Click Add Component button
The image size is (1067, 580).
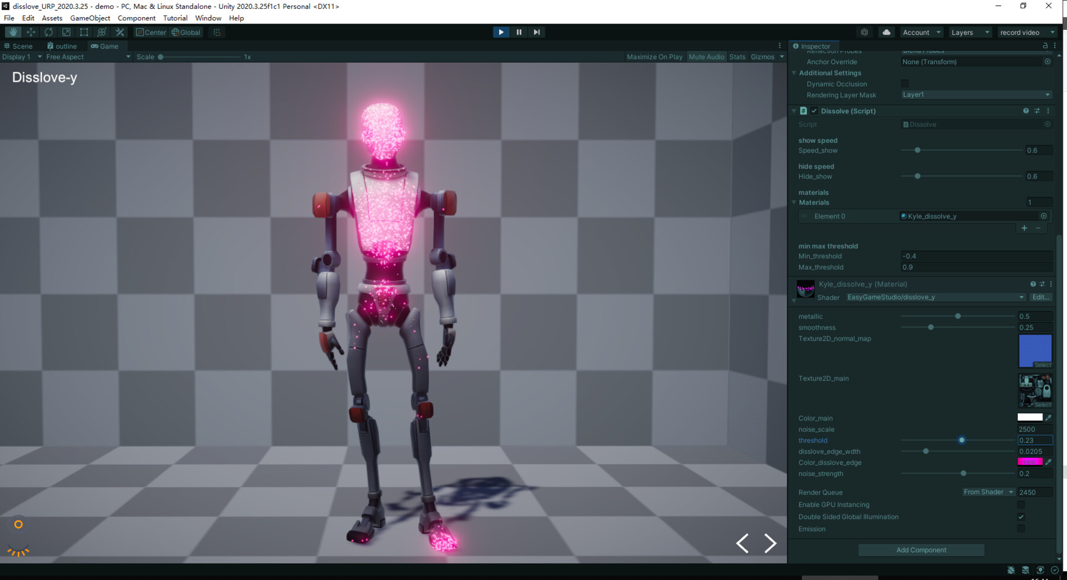point(921,550)
